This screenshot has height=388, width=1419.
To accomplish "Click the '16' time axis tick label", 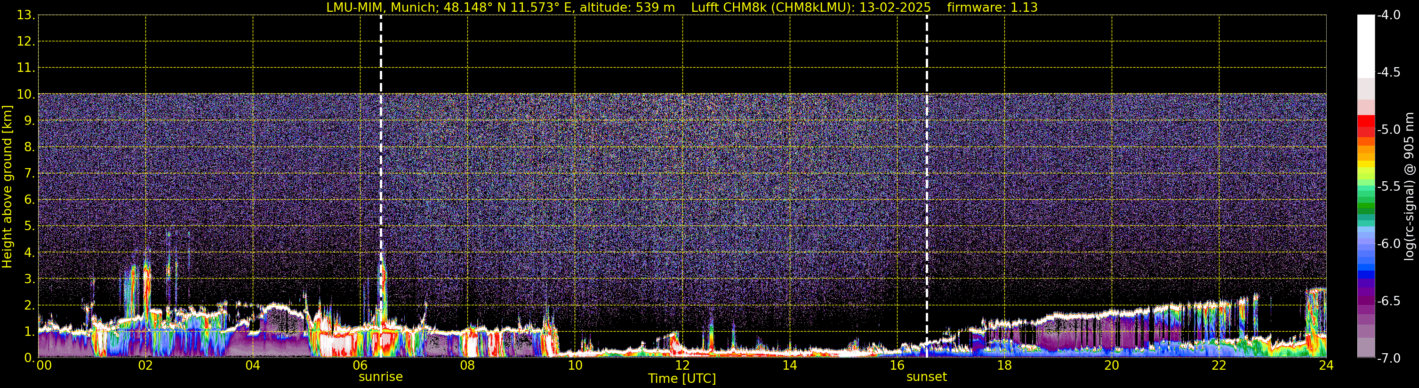I will click(x=898, y=365).
